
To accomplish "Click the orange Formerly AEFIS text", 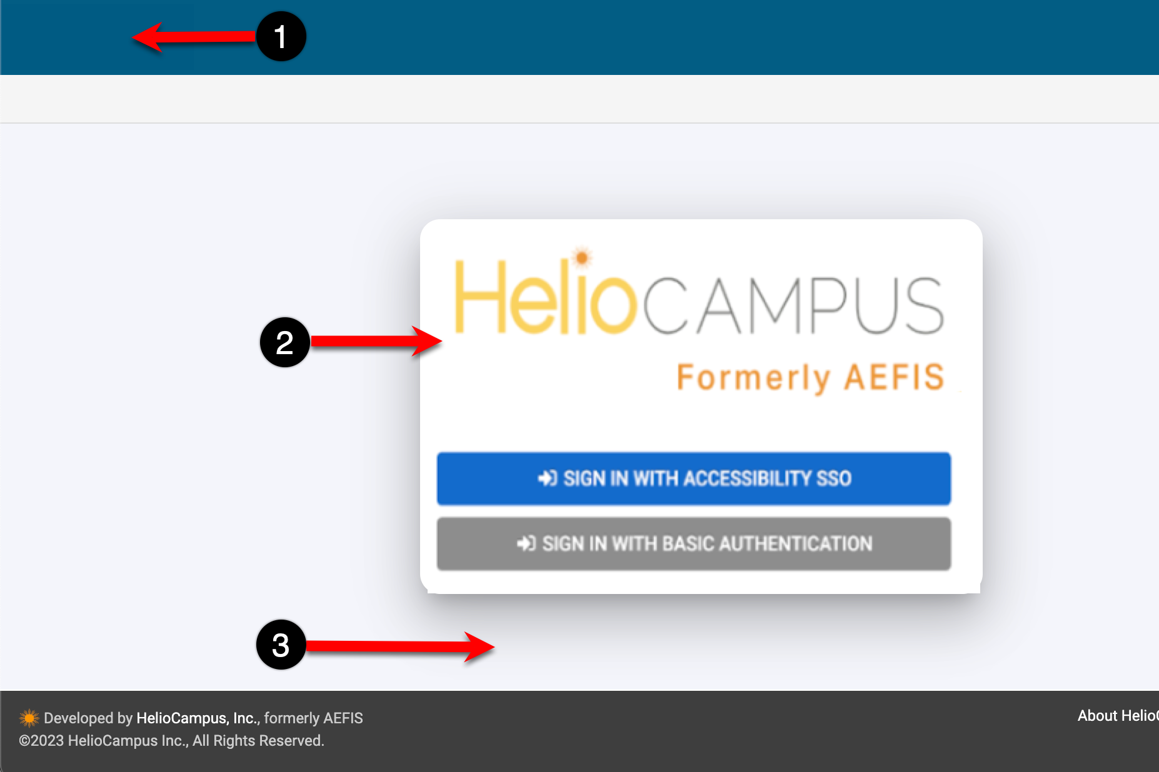I will [810, 377].
